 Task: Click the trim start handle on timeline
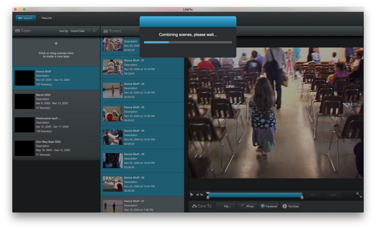(x=208, y=195)
